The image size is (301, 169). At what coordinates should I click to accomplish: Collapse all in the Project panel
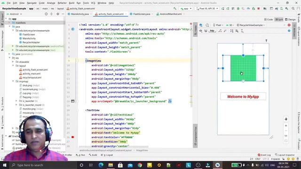51,14
